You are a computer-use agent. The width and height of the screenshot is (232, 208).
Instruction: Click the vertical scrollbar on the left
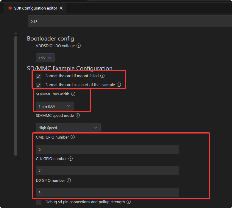[x=16, y=95]
